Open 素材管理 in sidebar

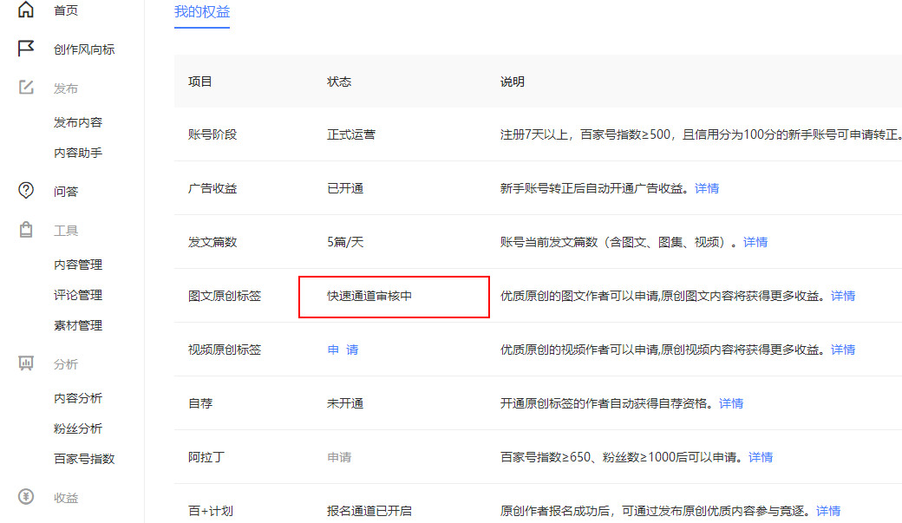coord(78,325)
